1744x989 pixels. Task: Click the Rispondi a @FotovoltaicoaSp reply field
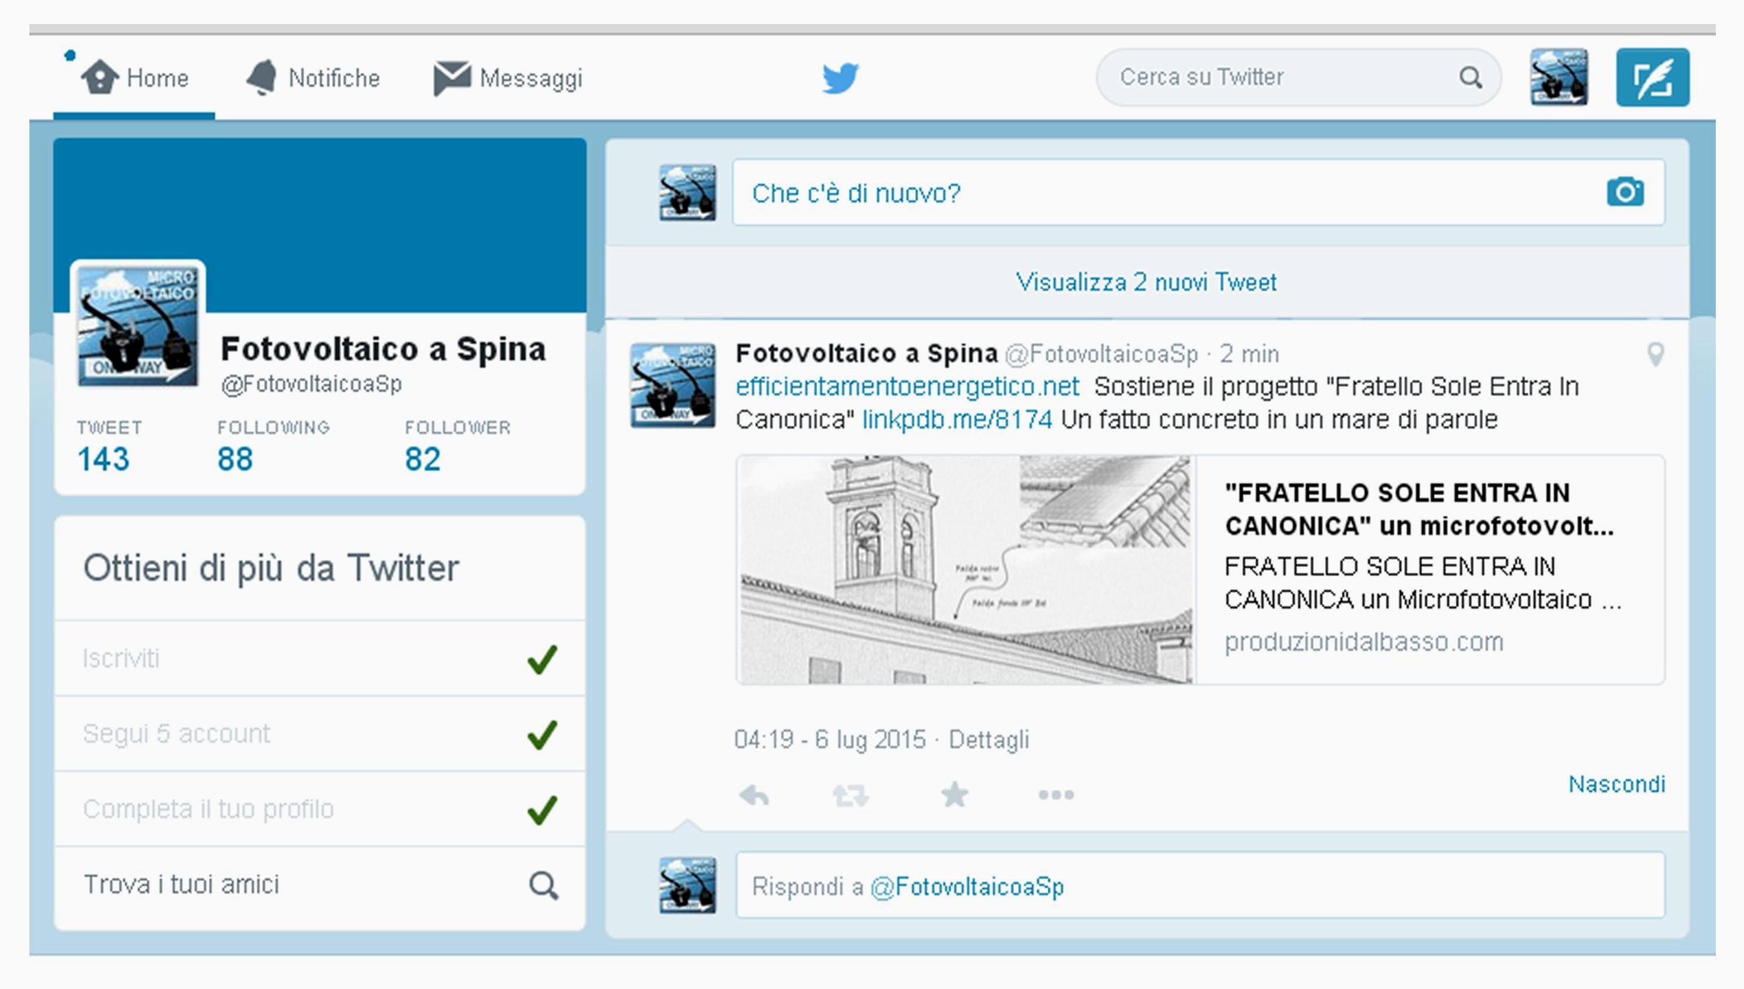tap(1200, 885)
